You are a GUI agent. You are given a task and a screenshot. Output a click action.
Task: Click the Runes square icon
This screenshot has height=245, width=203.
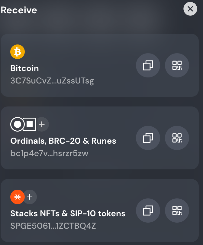tap(30, 124)
